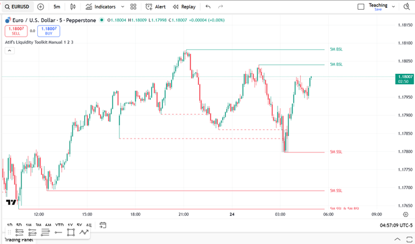Open the timezone clock 04:57:09 UTC-5
Image resolution: width=415 pixels, height=244 pixels.
[396, 225]
